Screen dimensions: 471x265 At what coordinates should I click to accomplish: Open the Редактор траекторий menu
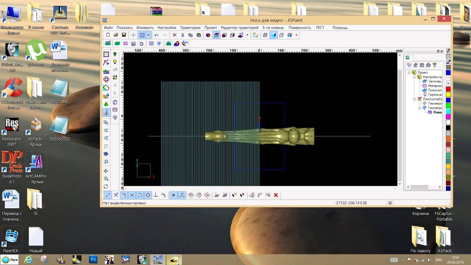tap(240, 28)
